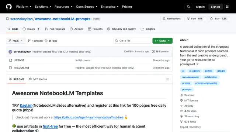Viewport: 236px width, 132px height.
Task: Click the LICENSE file icon
Action: click(x=10, y=60)
